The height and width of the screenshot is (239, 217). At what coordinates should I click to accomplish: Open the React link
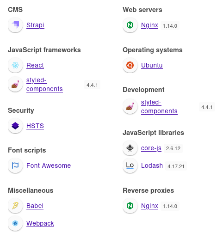point(35,65)
